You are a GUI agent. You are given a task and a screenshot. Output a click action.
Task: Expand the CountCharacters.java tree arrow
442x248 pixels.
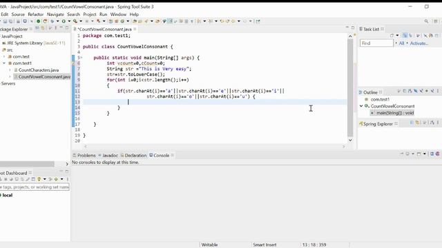click(10, 70)
